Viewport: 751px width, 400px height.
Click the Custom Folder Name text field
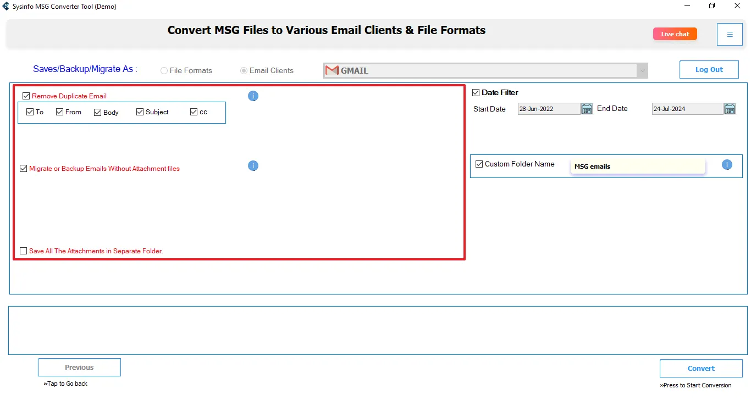coord(638,166)
